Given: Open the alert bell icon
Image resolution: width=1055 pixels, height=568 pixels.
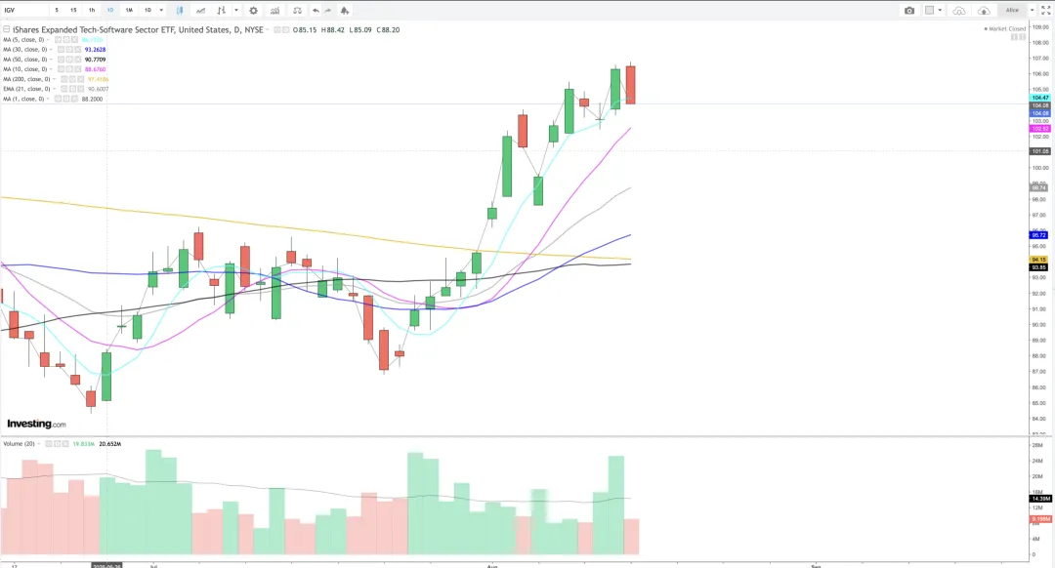Looking at the screenshot, I should 345,10.
